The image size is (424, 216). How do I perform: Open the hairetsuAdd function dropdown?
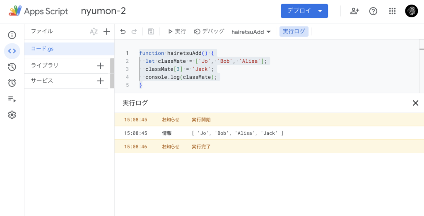tap(251, 32)
